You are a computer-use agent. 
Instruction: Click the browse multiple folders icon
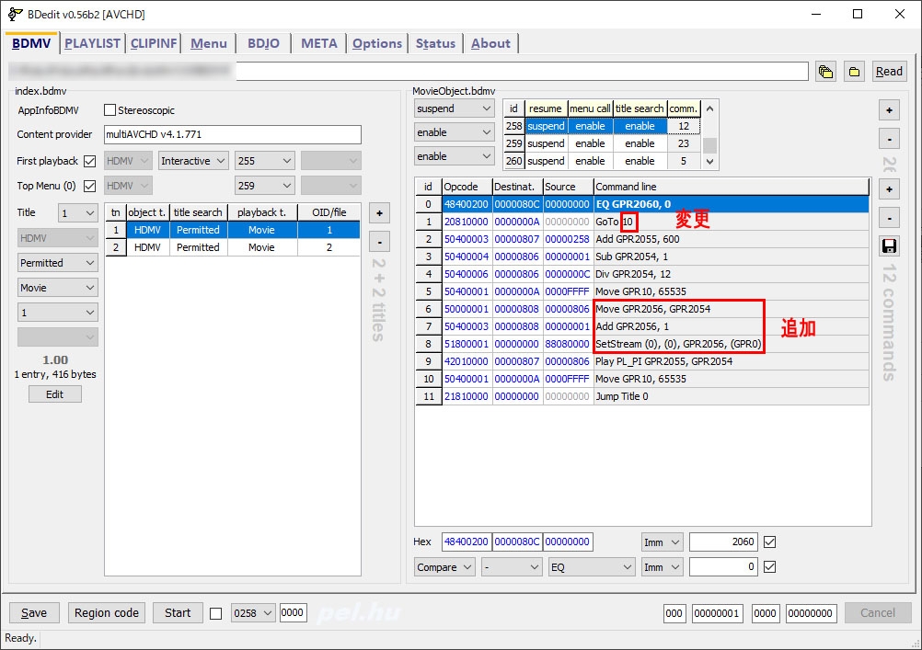pos(825,72)
